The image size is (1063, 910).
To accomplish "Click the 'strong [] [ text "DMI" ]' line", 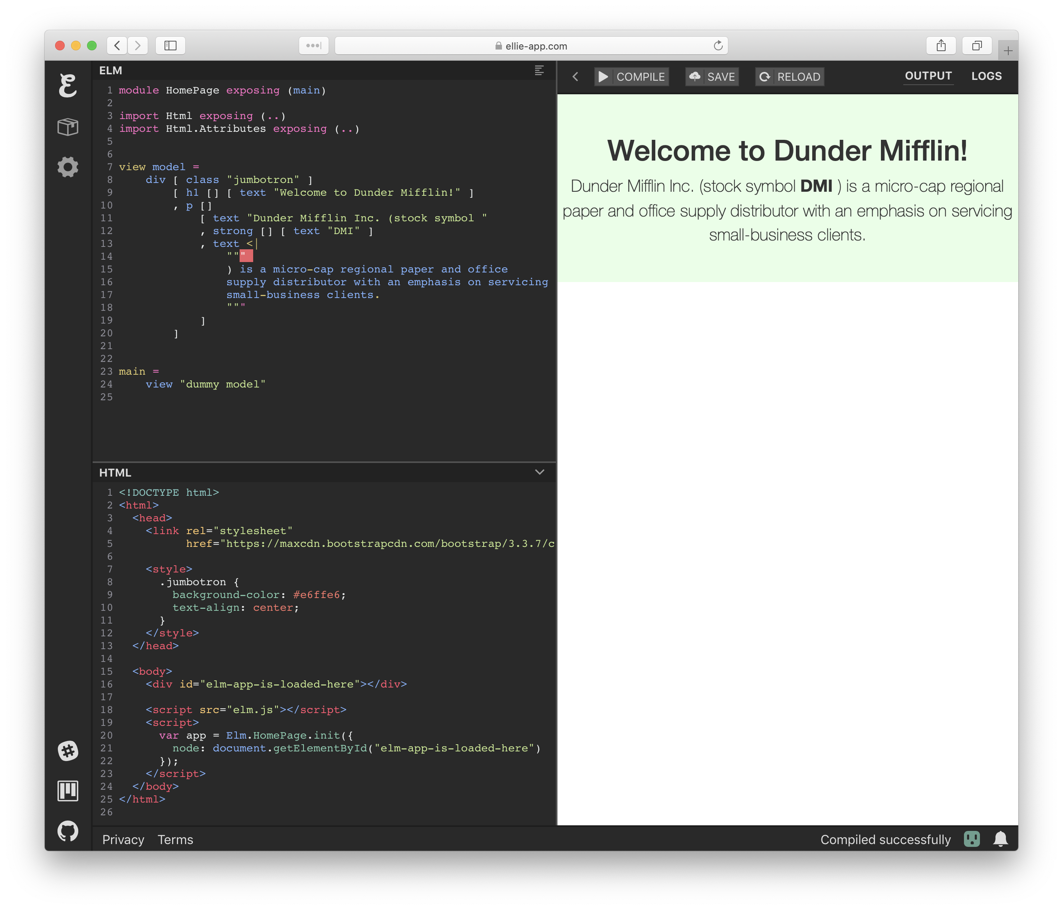I will (292, 231).
